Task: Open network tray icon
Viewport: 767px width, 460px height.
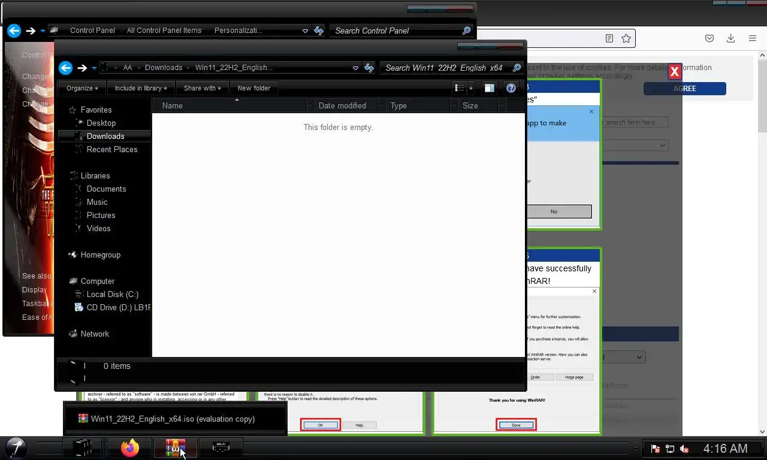Action: [x=670, y=449]
